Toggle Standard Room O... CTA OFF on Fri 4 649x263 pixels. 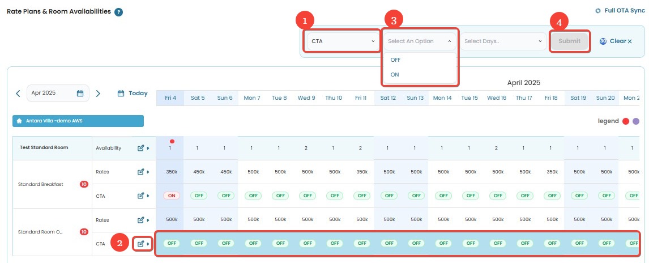172,244
